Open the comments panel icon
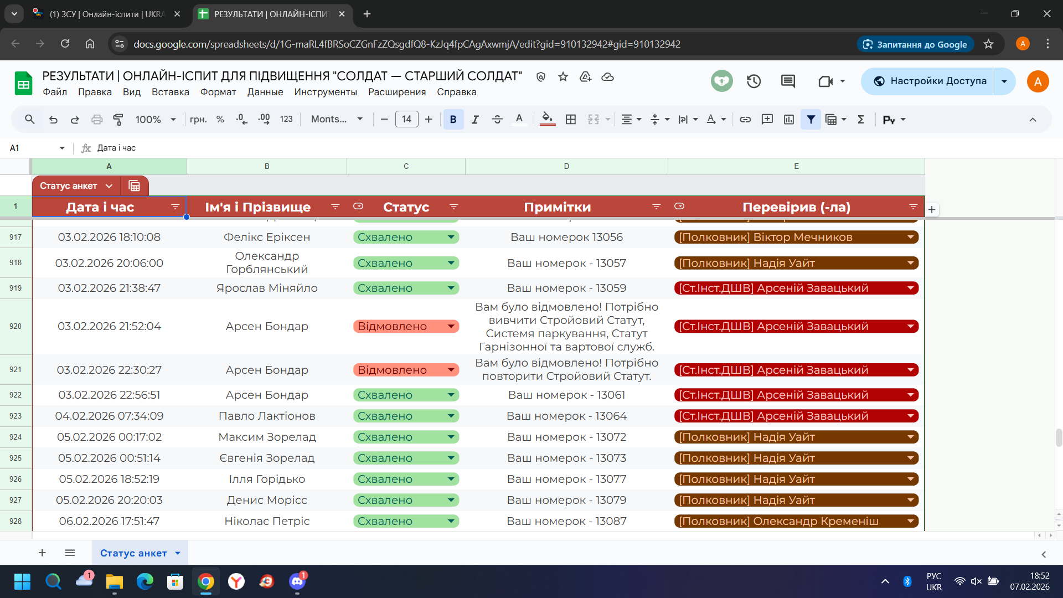1063x598 pixels. [788, 81]
